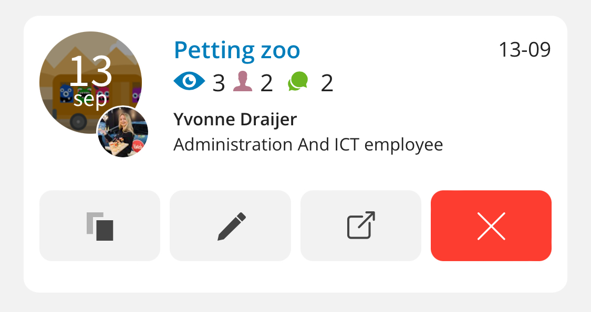The height and width of the screenshot is (312, 591).
Task: Click the 13 sep event image
Action: coord(90,82)
